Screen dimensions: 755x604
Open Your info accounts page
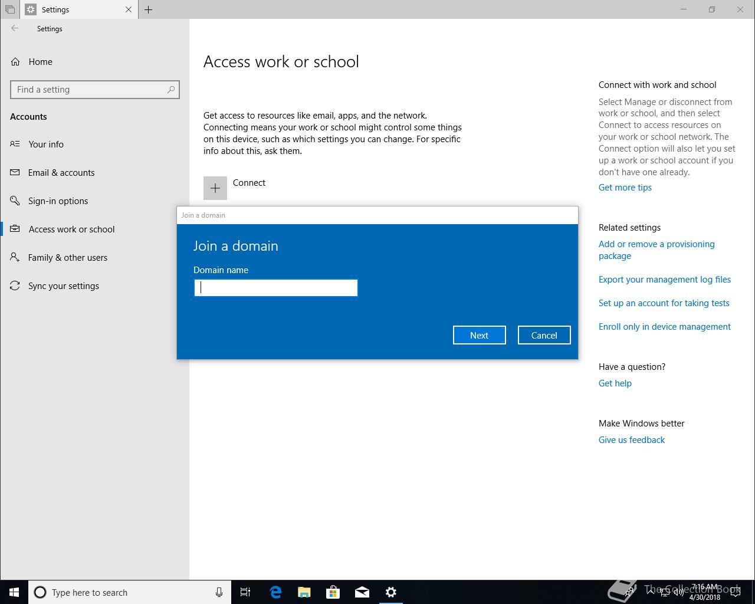point(46,144)
